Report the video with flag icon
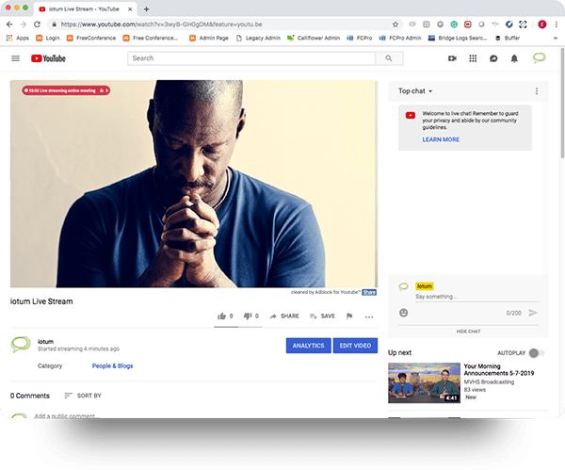The width and height of the screenshot is (565, 470). 349,316
